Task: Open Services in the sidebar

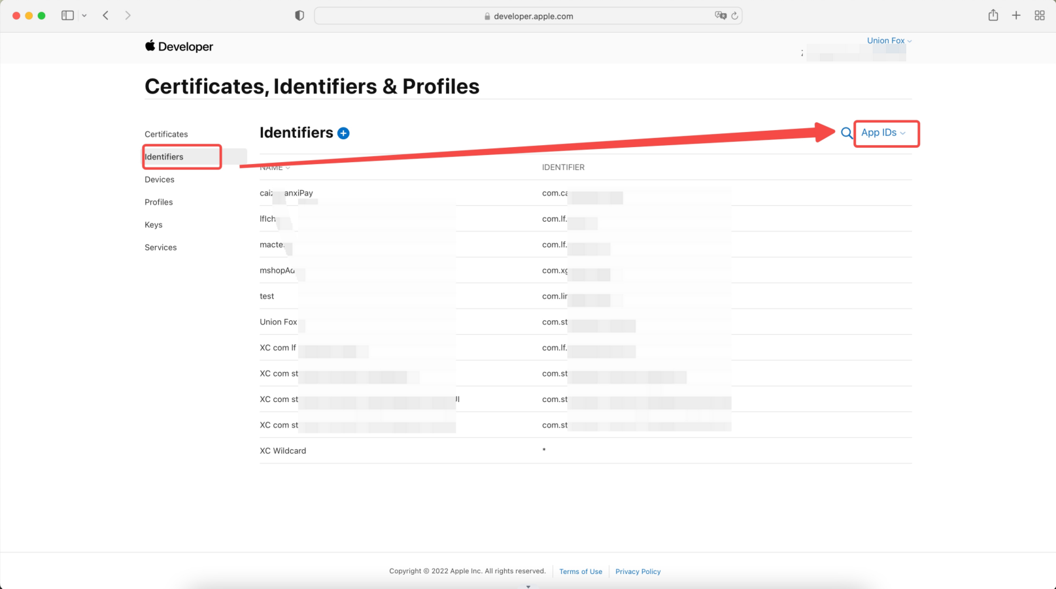Action: 161,247
